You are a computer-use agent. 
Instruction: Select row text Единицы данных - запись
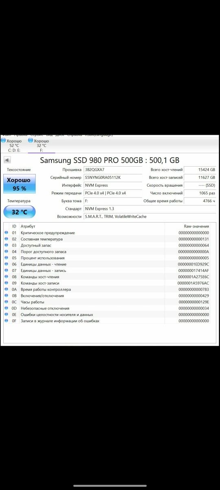click(x=43, y=270)
